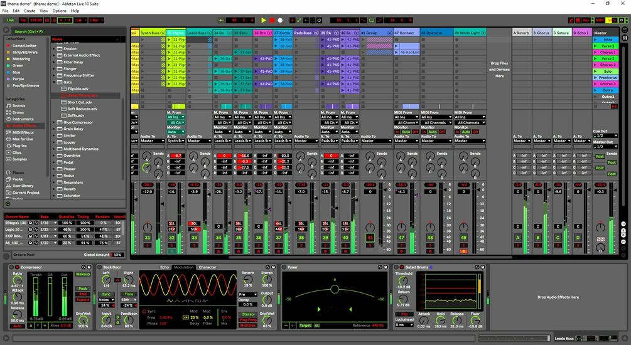Image resolution: width=631 pixels, height=345 pixels.
Task: Select Peak mode in Compressor
Action: (83, 289)
